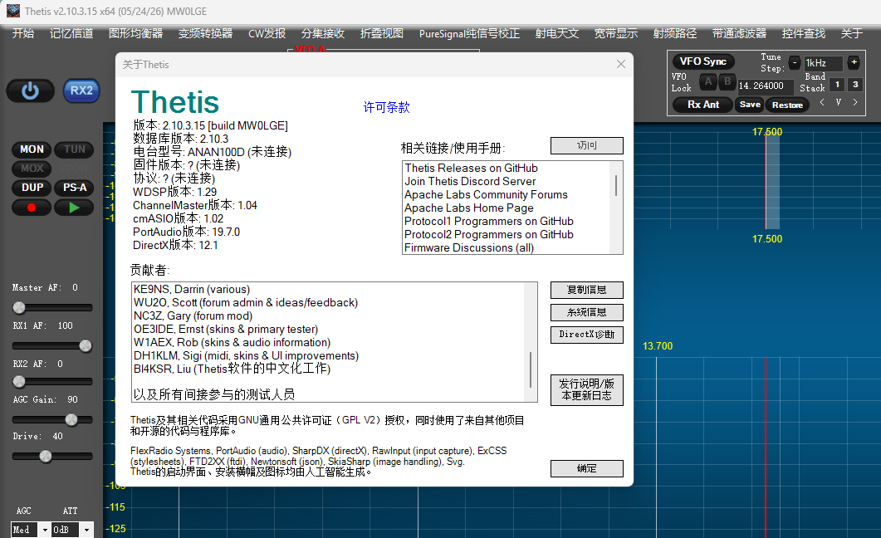Toggle the PS-A PureSignal button
Image resolution: width=881 pixels, height=538 pixels.
(74, 188)
